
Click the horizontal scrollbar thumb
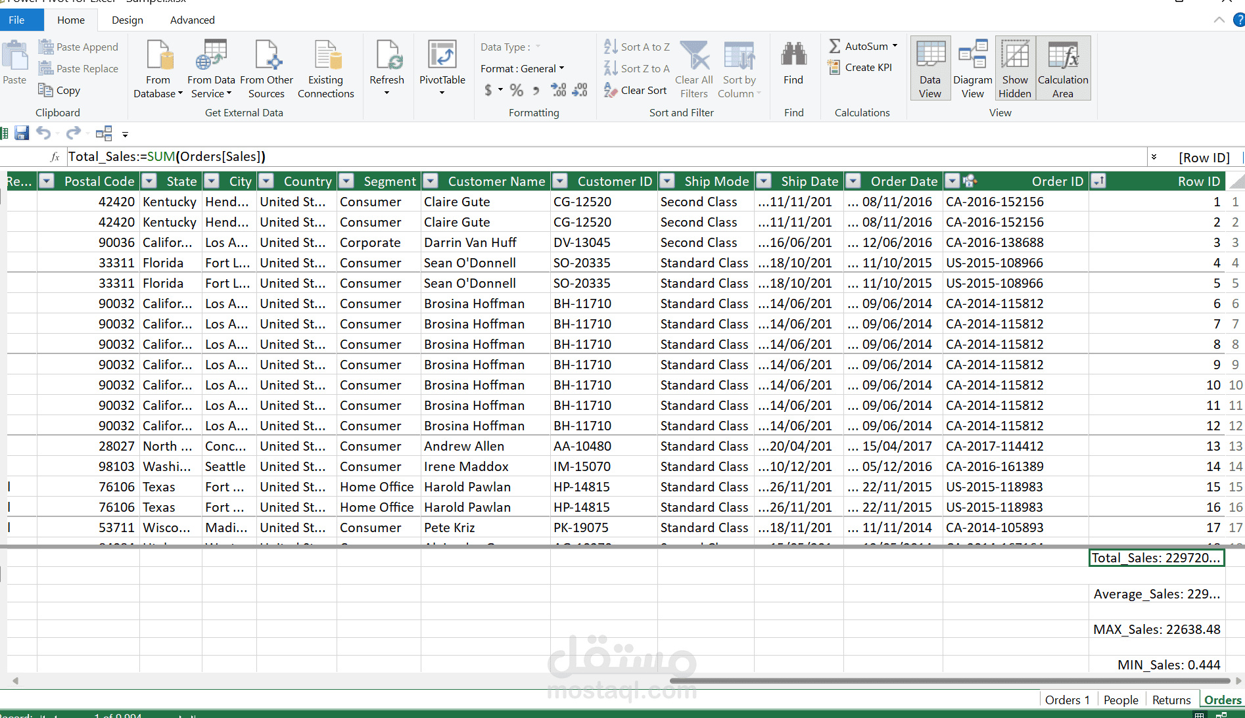(x=949, y=681)
